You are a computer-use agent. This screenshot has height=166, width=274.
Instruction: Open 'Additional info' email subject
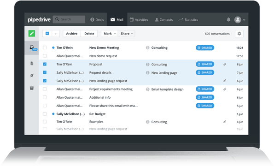[x=100, y=97]
